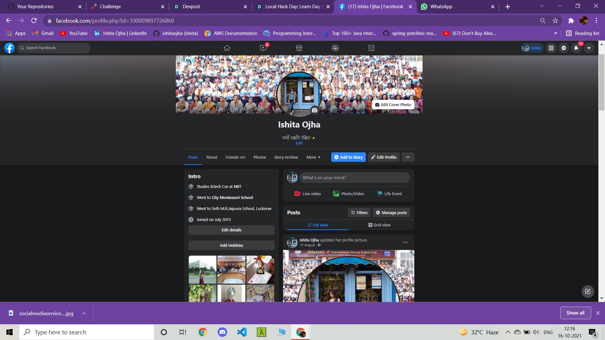Open the Marketplace icon
The width and height of the screenshot is (605, 340).
tap(299, 48)
